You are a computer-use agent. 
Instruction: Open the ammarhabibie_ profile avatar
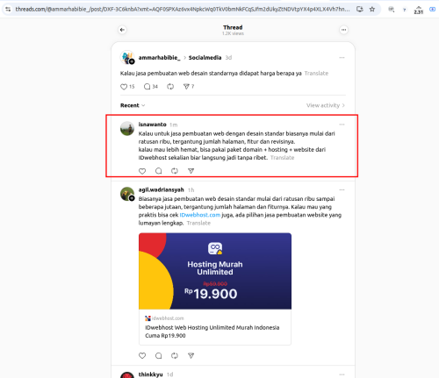[x=127, y=57]
